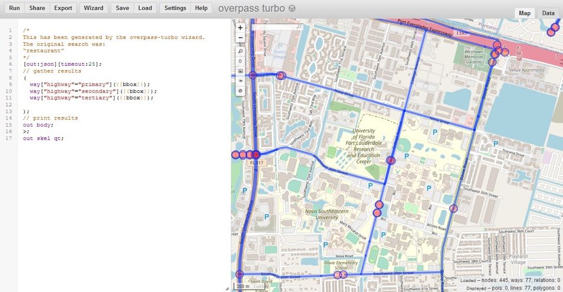Open the Share dialog

point(37,8)
